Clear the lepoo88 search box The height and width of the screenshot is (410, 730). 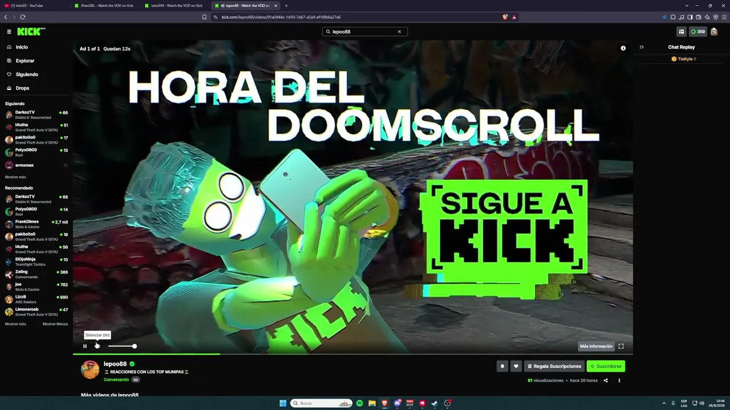399,32
